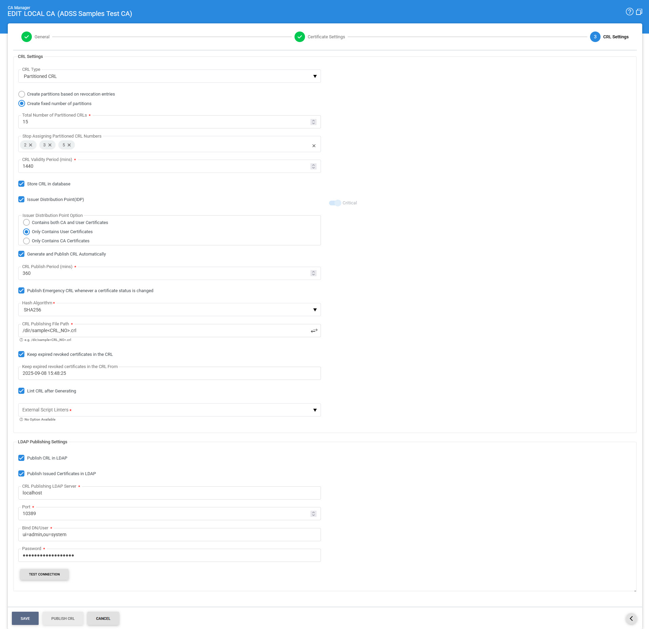Click the CRL Validity Period stepper
The width and height of the screenshot is (649, 629).
(313, 166)
